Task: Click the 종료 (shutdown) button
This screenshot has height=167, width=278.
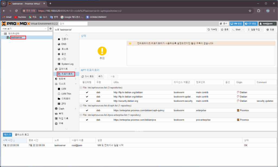Action: click(x=225, y=30)
